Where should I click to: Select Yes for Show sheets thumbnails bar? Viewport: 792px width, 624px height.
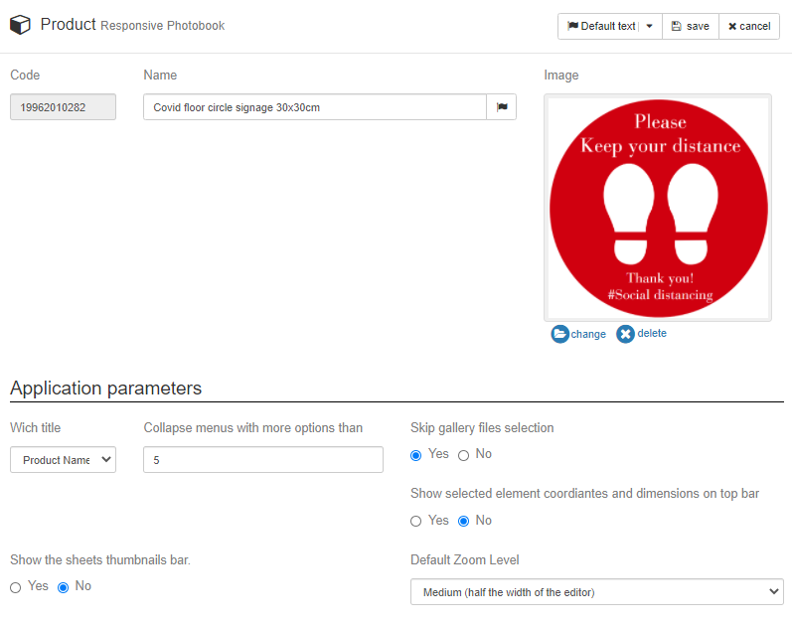coord(16,587)
